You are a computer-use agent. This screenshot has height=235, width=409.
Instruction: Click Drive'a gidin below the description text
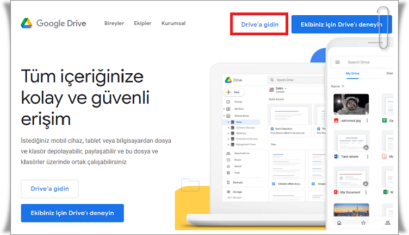coord(49,189)
